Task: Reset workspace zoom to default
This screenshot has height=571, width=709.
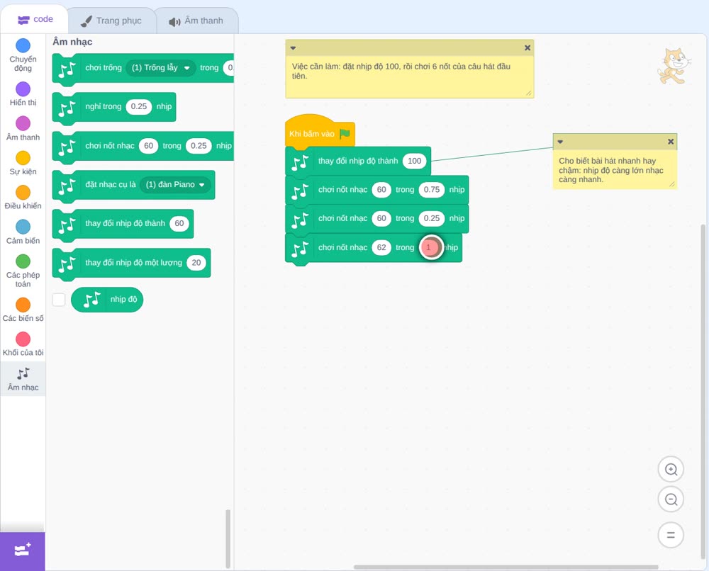Action: [x=671, y=535]
